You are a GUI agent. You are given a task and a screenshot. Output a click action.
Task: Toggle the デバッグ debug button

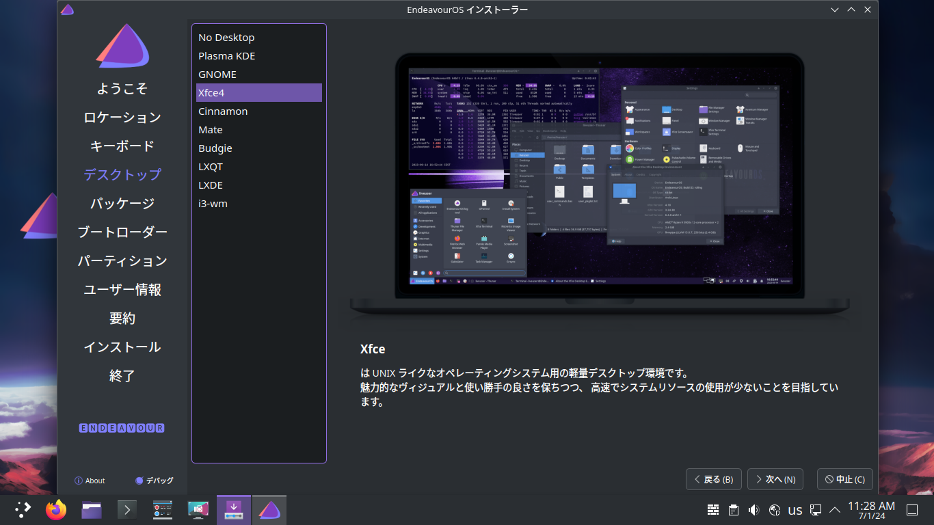tap(154, 481)
